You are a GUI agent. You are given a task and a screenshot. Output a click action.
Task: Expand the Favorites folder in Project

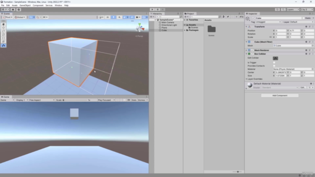185,20
